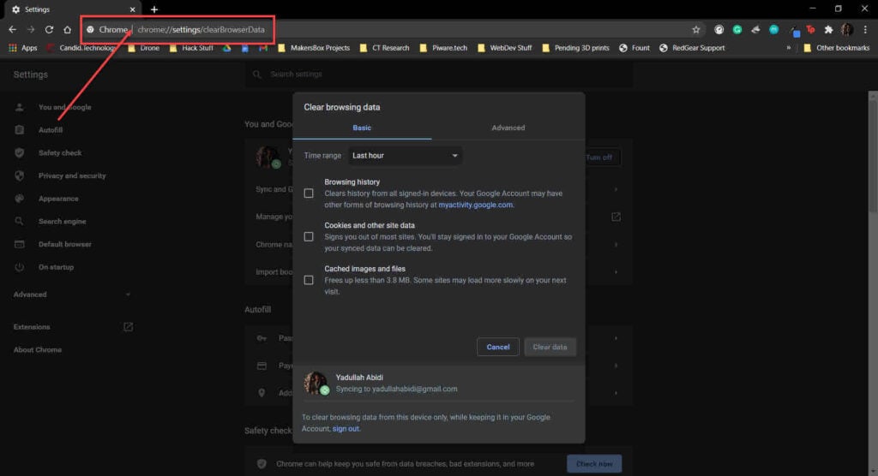The width and height of the screenshot is (878, 476).
Task: Check the Browsing history checkbox
Action: pyautogui.click(x=309, y=193)
